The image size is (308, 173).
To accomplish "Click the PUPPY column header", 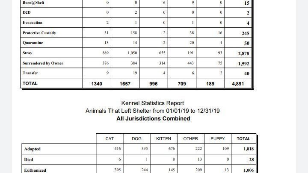I will (x=217, y=139).
